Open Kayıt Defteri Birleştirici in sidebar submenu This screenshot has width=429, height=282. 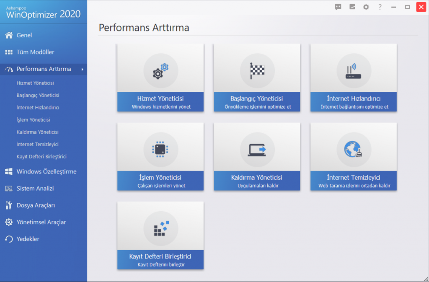pyautogui.click(x=41, y=157)
